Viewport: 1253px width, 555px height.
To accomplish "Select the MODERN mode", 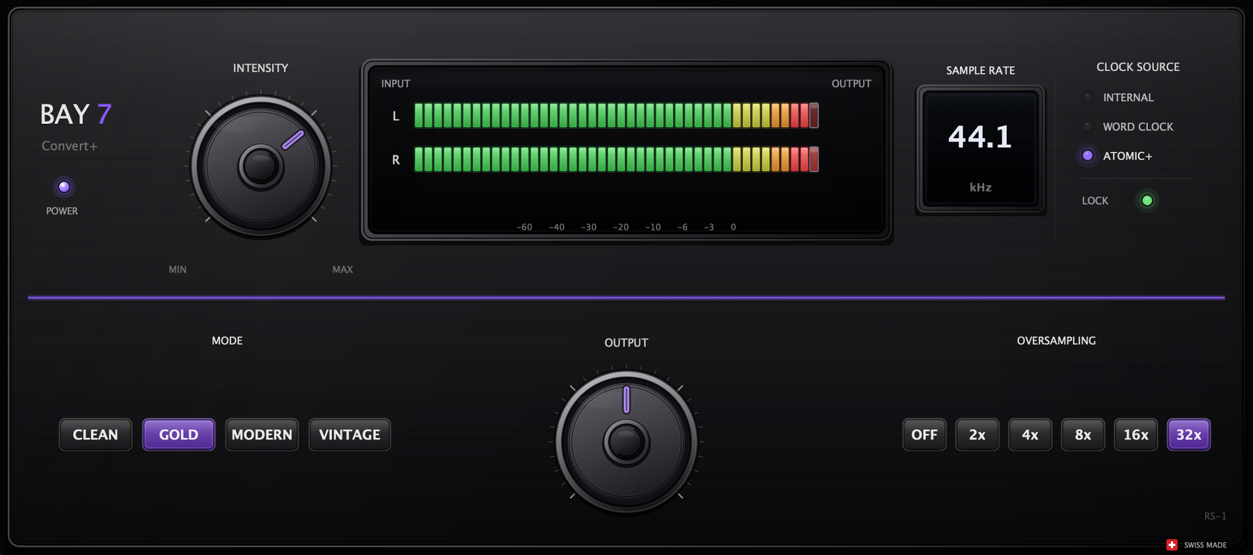I will coord(262,435).
